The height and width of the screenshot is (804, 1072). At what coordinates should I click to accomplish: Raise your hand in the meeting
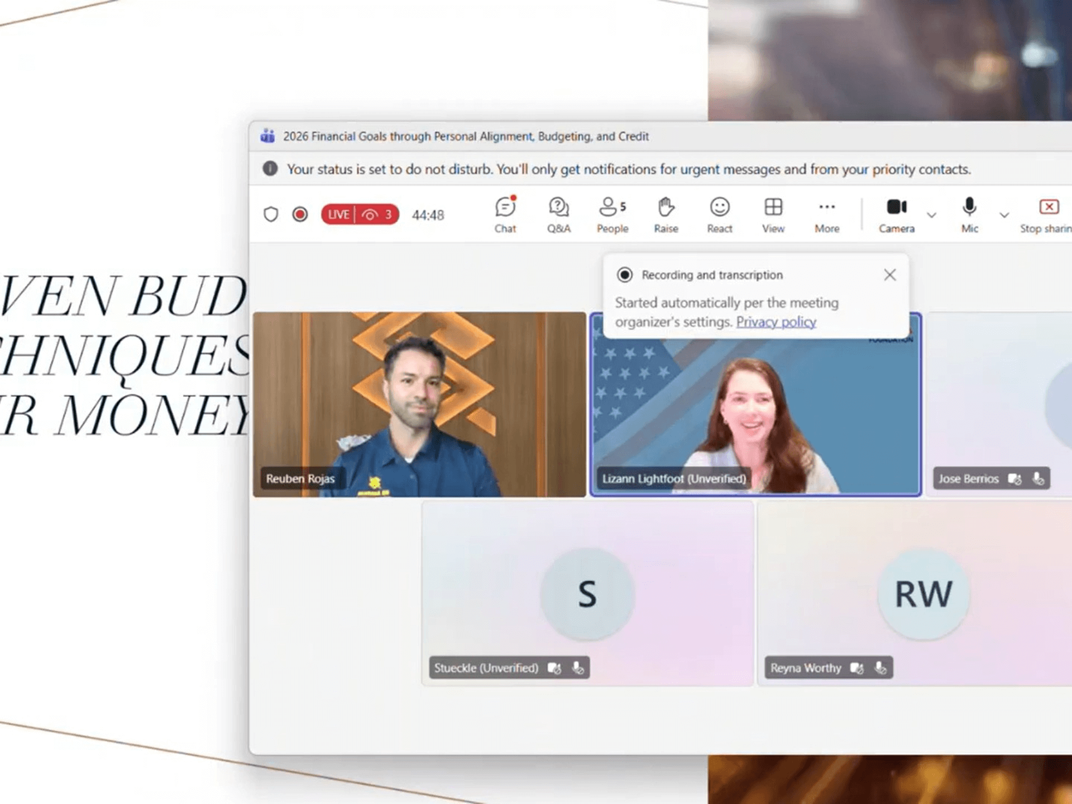pyautogui.click(x=666, y=214)
